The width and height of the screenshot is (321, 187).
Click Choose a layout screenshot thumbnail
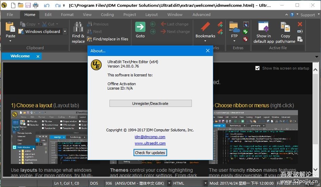point(49,137)
